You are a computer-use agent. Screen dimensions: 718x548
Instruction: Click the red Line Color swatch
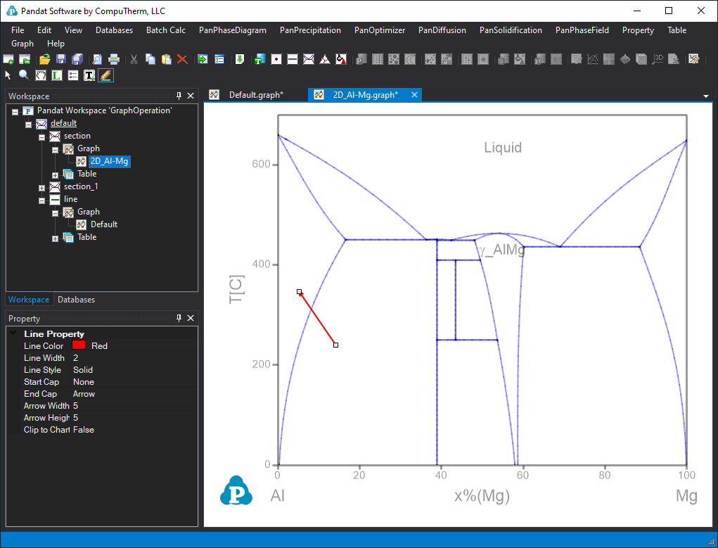79,345
